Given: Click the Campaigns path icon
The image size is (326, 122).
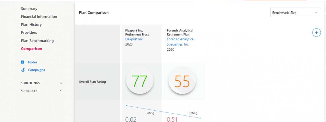Looking at the screenshot, I should (x=23, y=70).
